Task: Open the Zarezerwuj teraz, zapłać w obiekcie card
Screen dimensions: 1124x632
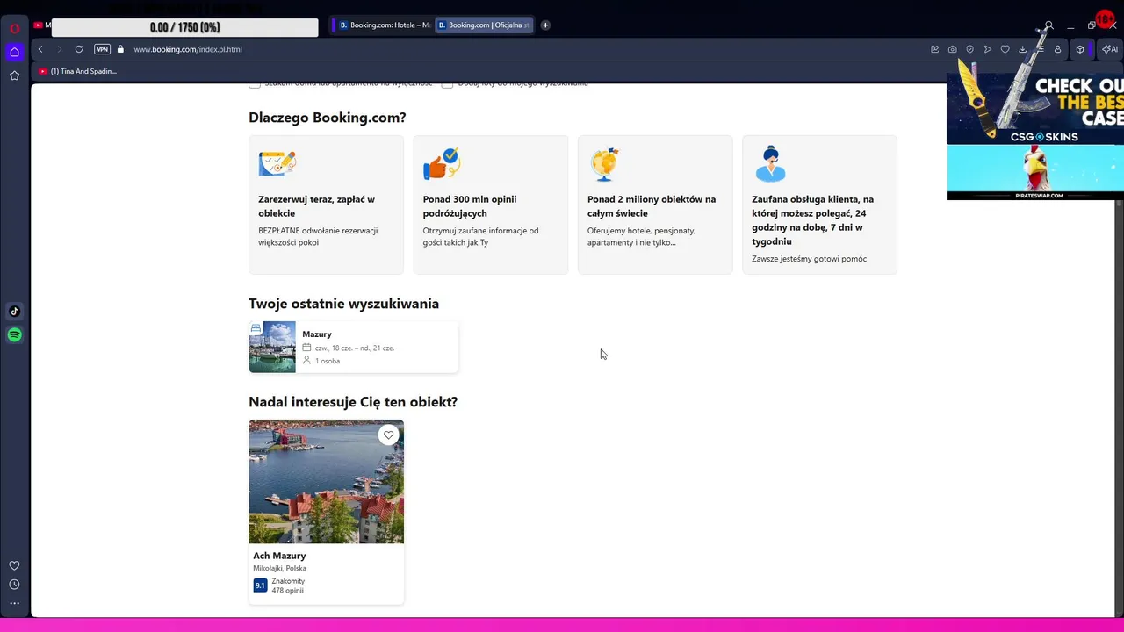Action: coord(326,205)
